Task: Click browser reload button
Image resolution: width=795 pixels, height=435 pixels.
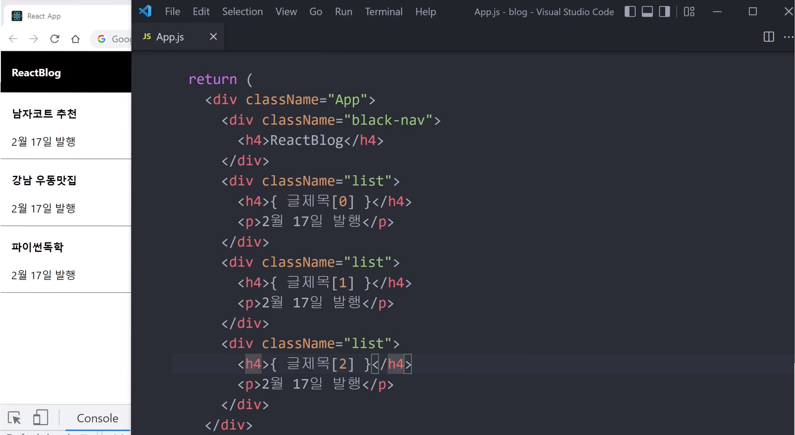Action: coord(55,39)
